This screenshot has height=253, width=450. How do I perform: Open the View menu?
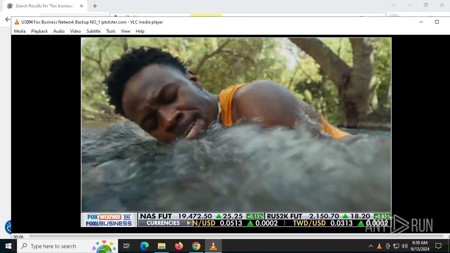[x=126, y=31]
